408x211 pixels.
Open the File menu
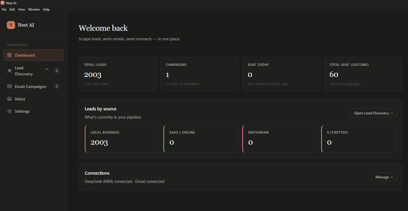pyautogui.click(x=4, y=9)
